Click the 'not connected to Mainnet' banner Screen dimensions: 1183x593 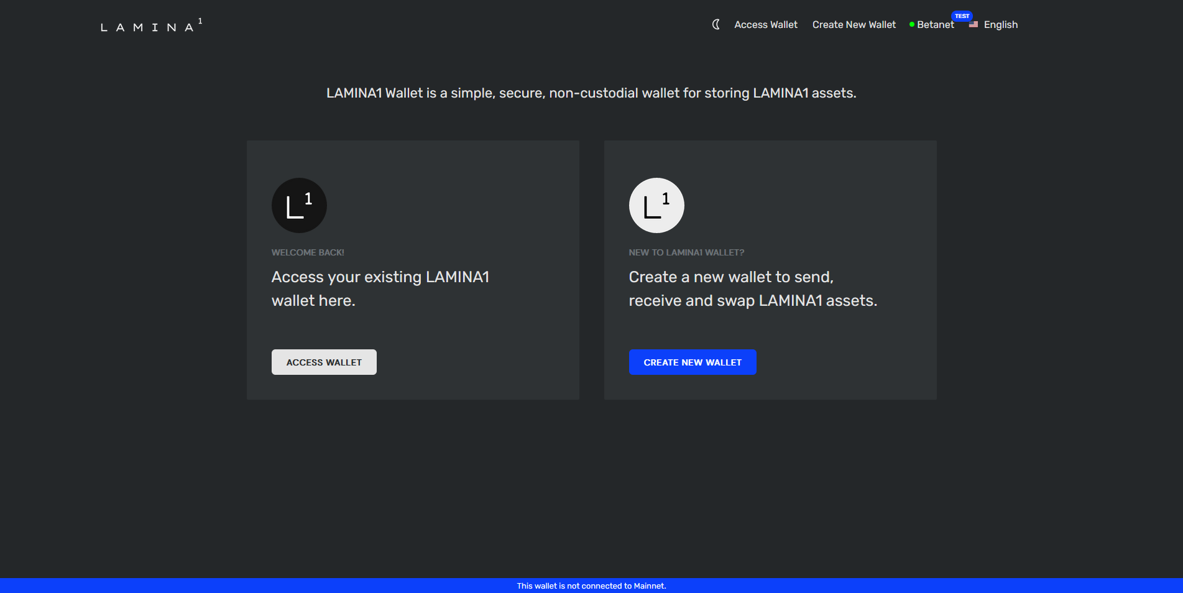[x=591, y=586]
